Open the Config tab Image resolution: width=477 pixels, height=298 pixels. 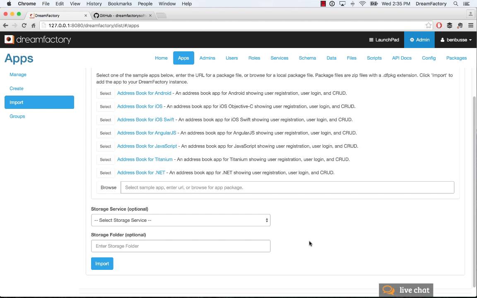pos(429,58)
